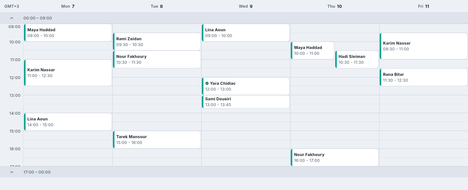Open Rana Bitar's Friday appointment
This screenshot has height=190, width=468.
tap(423, 77)
